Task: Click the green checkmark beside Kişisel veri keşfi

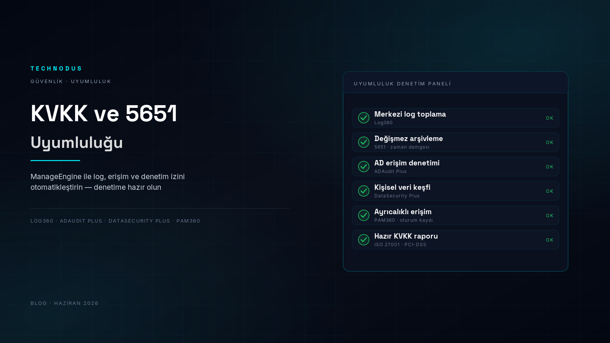Action: (364, 191)
